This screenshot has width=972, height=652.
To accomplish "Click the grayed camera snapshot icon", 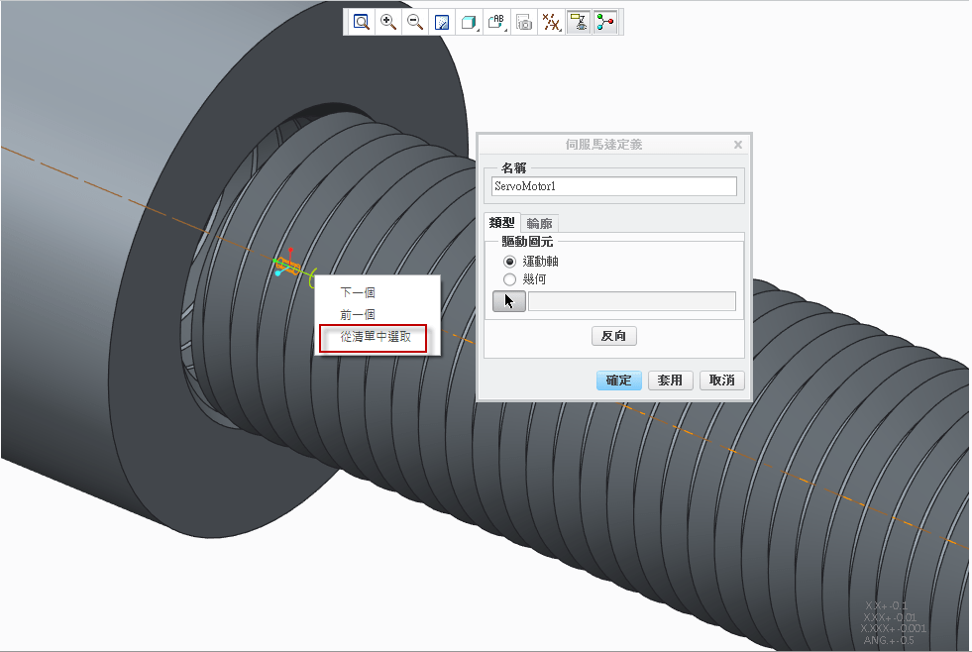I will point(524,22).
